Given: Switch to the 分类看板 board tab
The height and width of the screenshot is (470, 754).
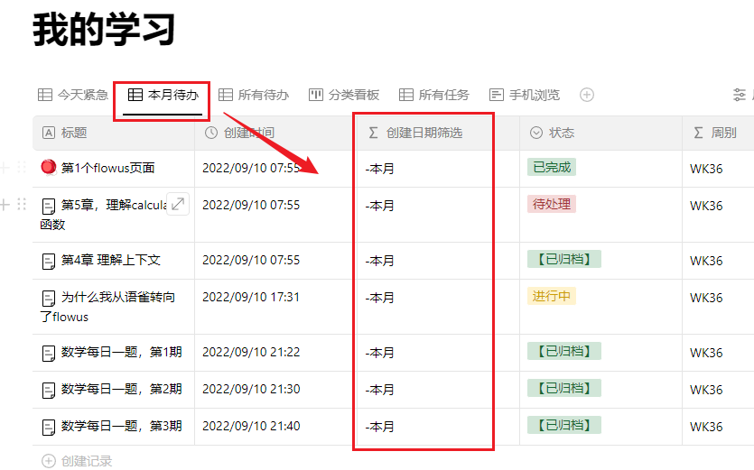Looking at the screenshot, I should (x=344, y=95).
